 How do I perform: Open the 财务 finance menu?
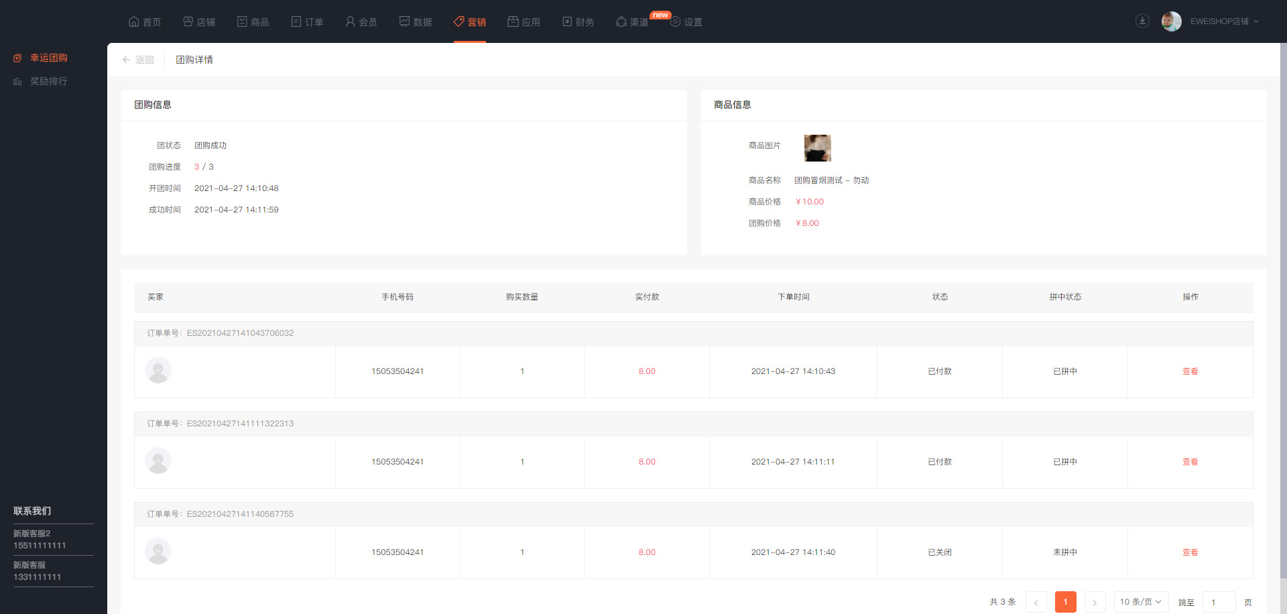point(578,21)
